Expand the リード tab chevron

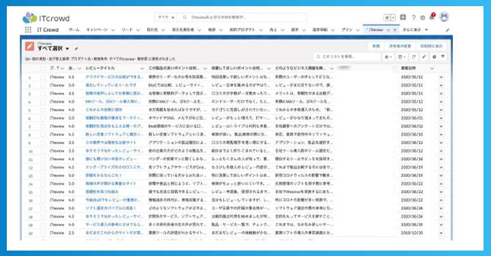(138, 30)
